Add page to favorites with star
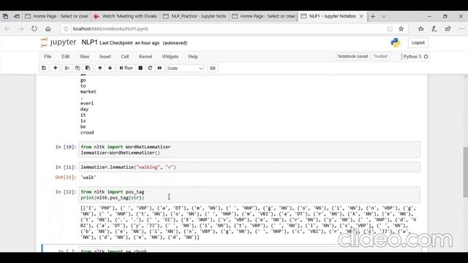 pos(401,29)
